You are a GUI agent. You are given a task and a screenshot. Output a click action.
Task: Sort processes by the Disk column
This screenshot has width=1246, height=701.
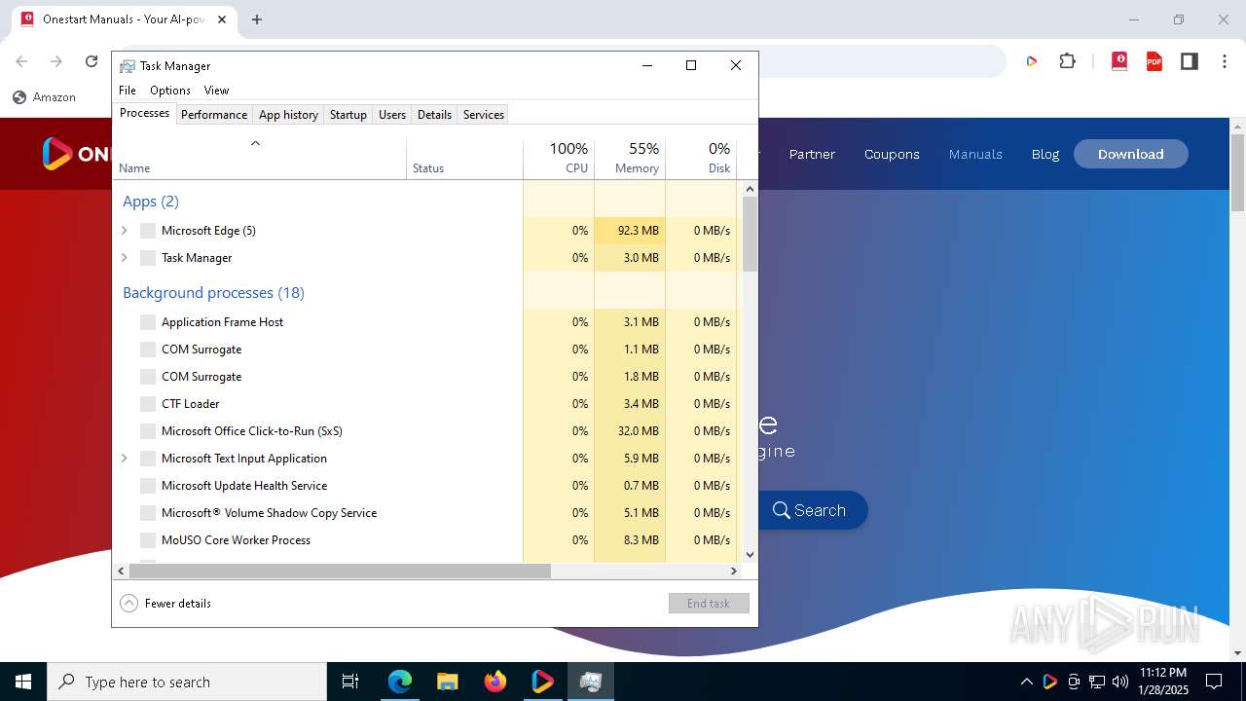pos(701,158)
